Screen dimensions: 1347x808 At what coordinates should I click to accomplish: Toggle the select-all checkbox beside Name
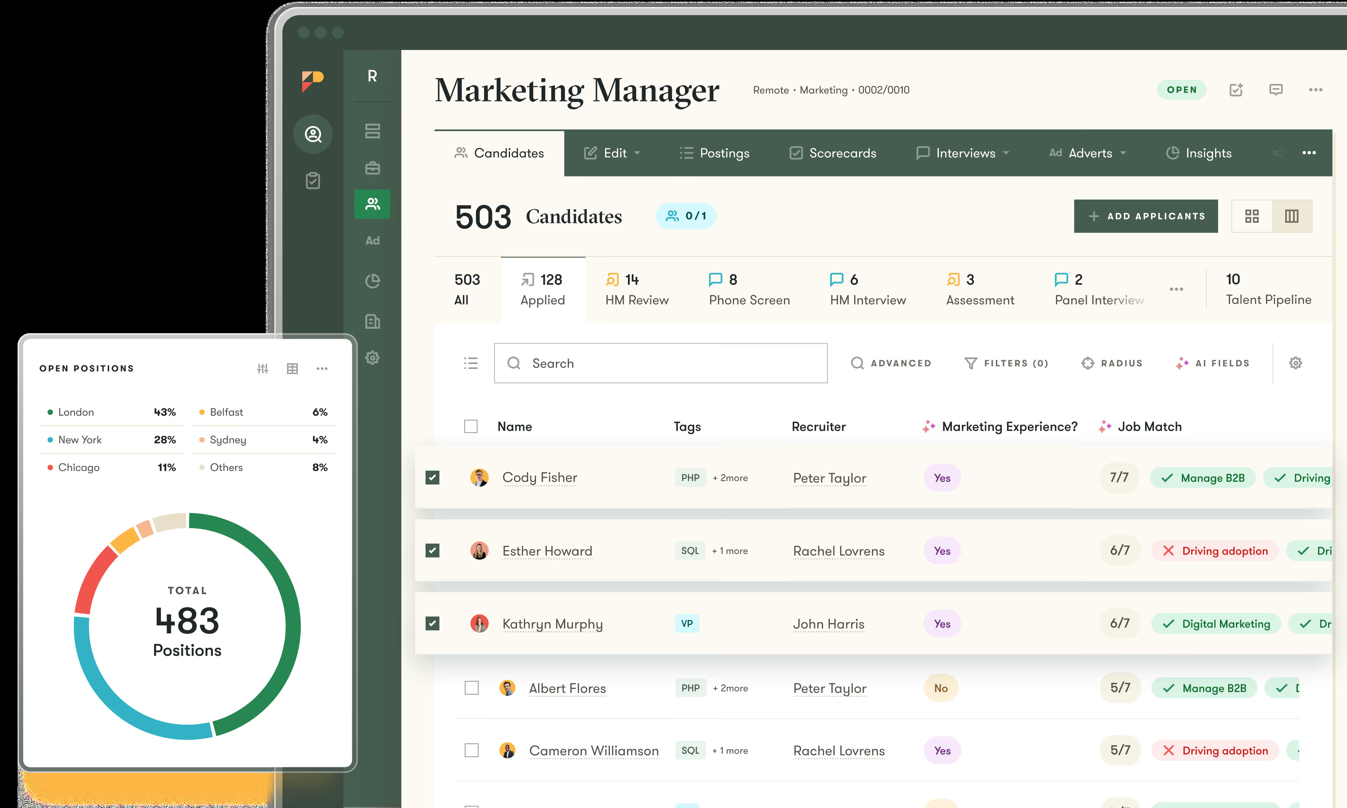click(471, 426)
